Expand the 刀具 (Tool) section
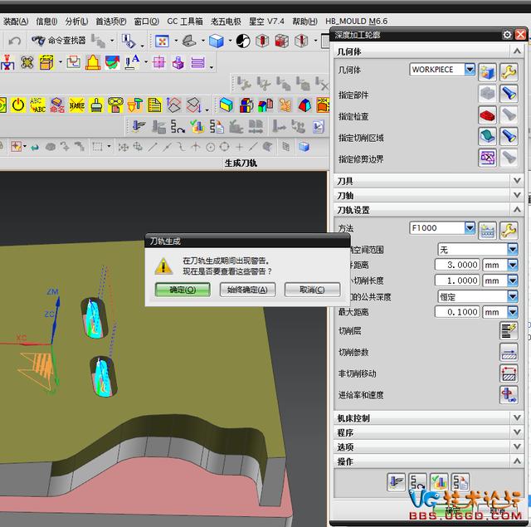This screenshot has height=527, width=531. coord(517,181)
